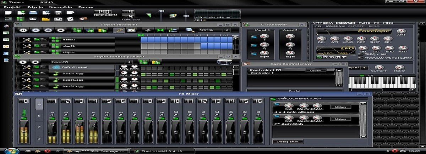
Task: Switch to Ztest - LMMS 0.4.13 taskbar button
Action: (160, 151)
